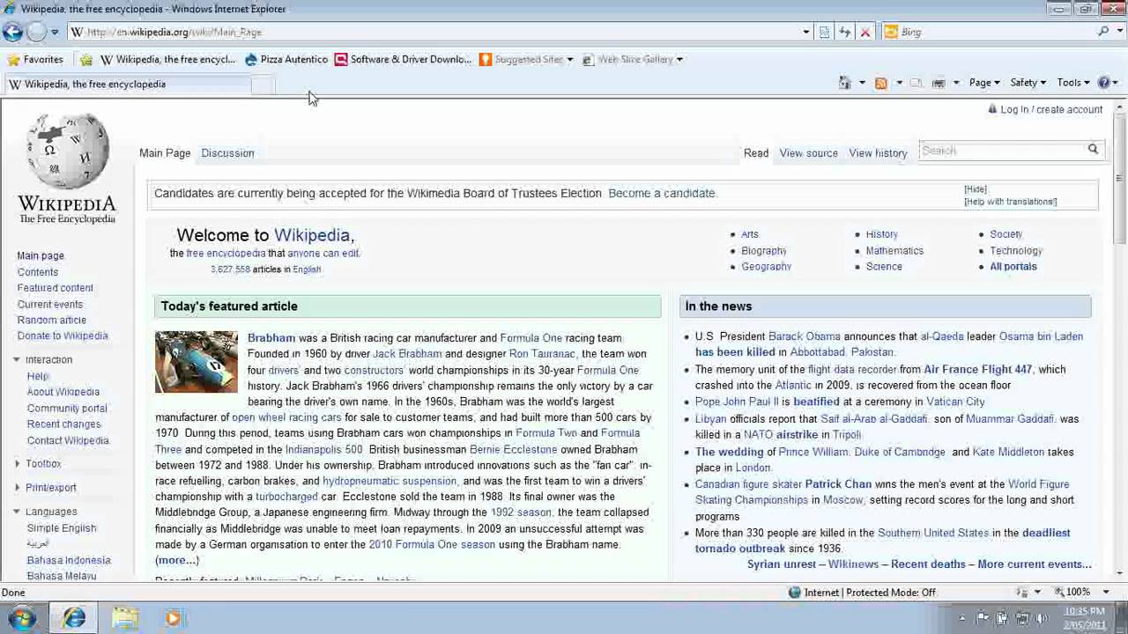Open Featured content sidebar link

pyautogui.click(x=55, y=288)
